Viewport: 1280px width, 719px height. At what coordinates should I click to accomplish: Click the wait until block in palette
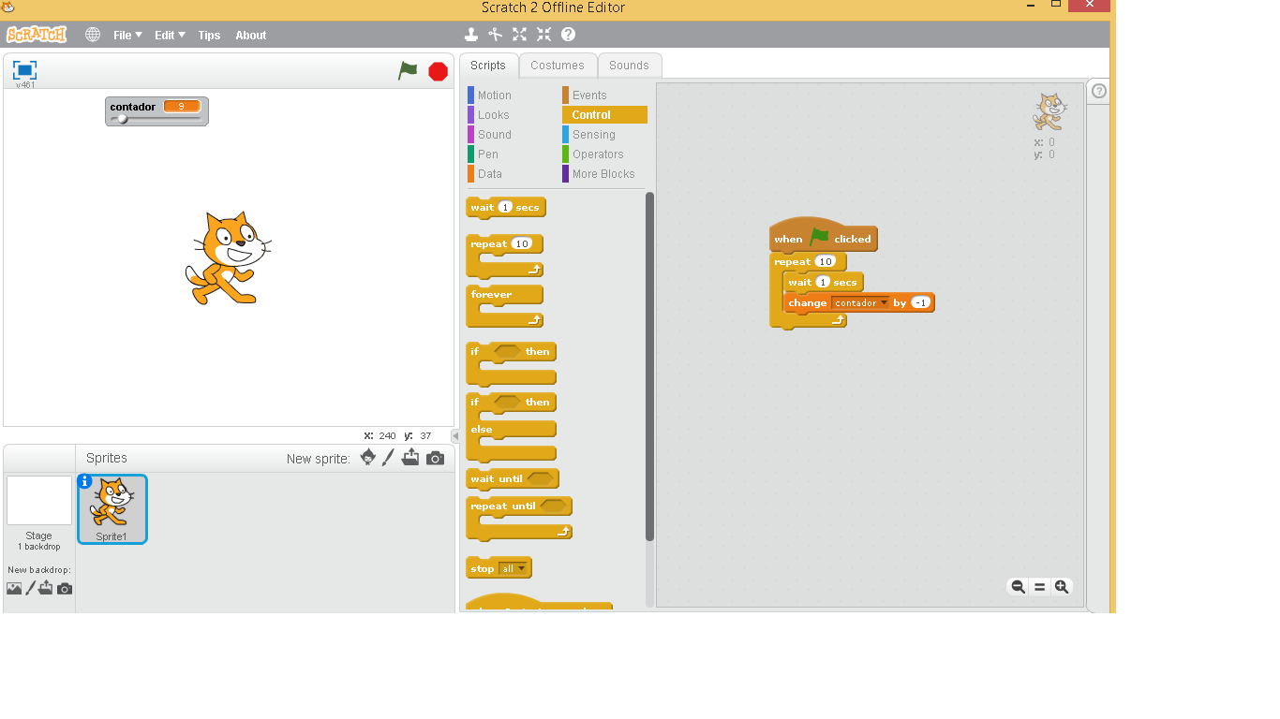[x=512, y=478]
